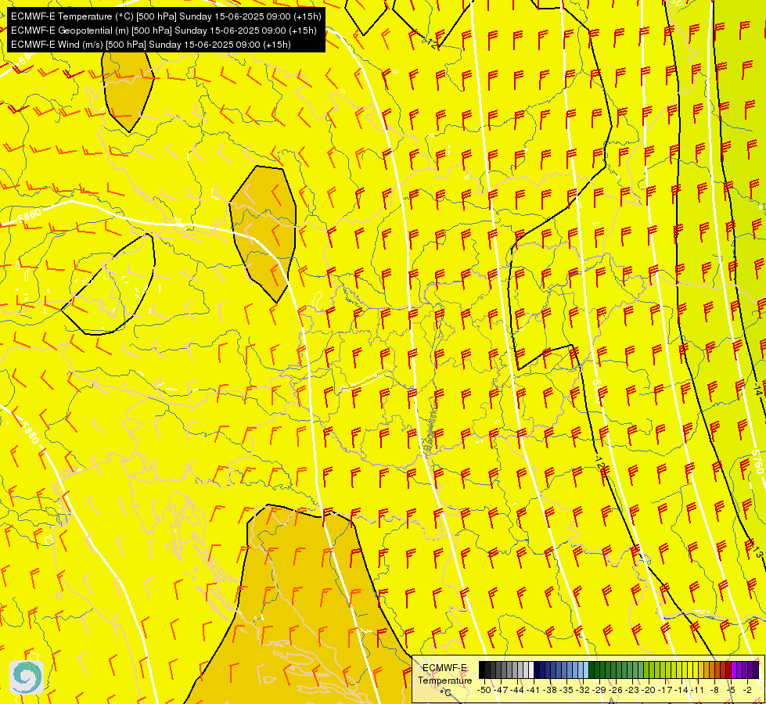
Task: Click the ECMWF-E Temperature 500 hPa title line
Action: 166,16
